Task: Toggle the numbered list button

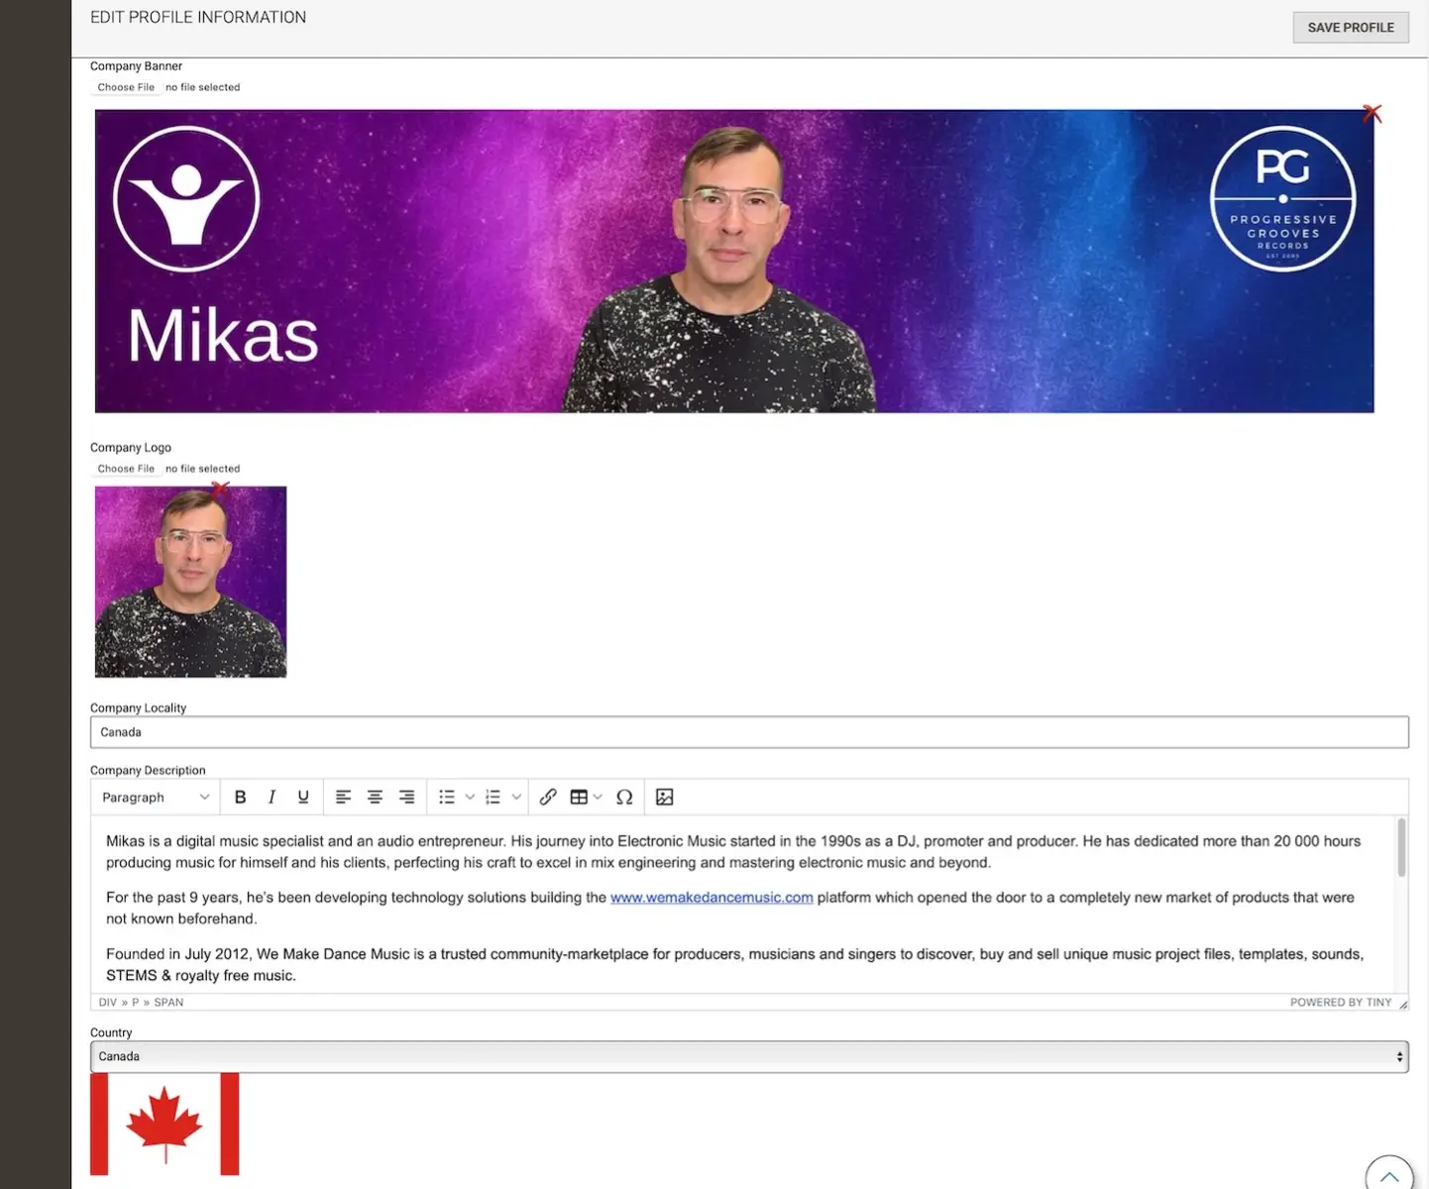Action: pyautogui.click(x=493, y=797)
